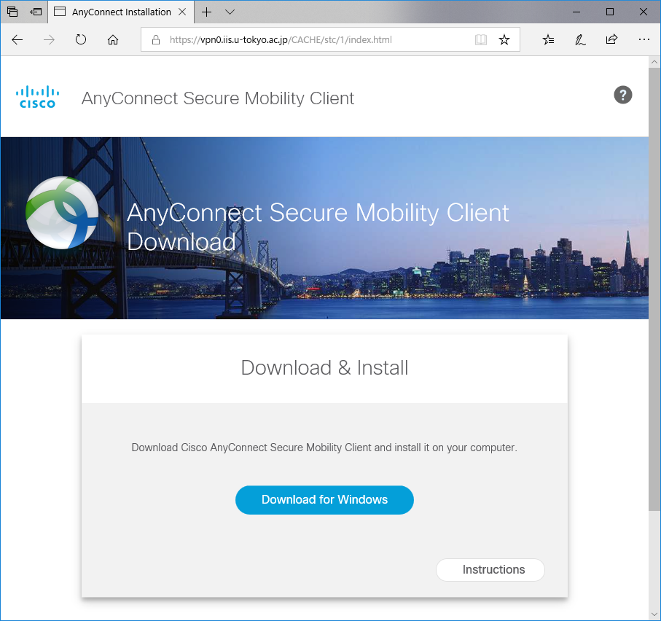This screenshot has height=621, width=661.
Task: Click the Download & Install heading
Action: tap(324, 367)
